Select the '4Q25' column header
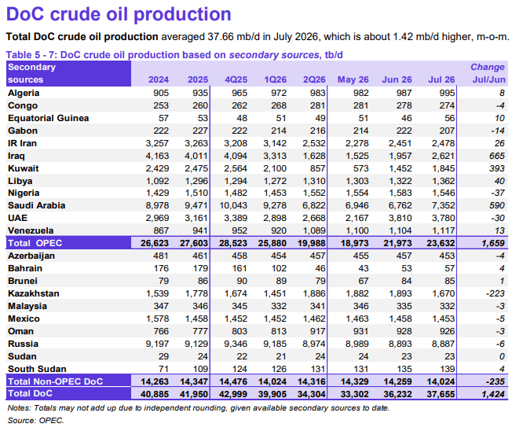The image size is (523, 431). click(x=236, y=79)
